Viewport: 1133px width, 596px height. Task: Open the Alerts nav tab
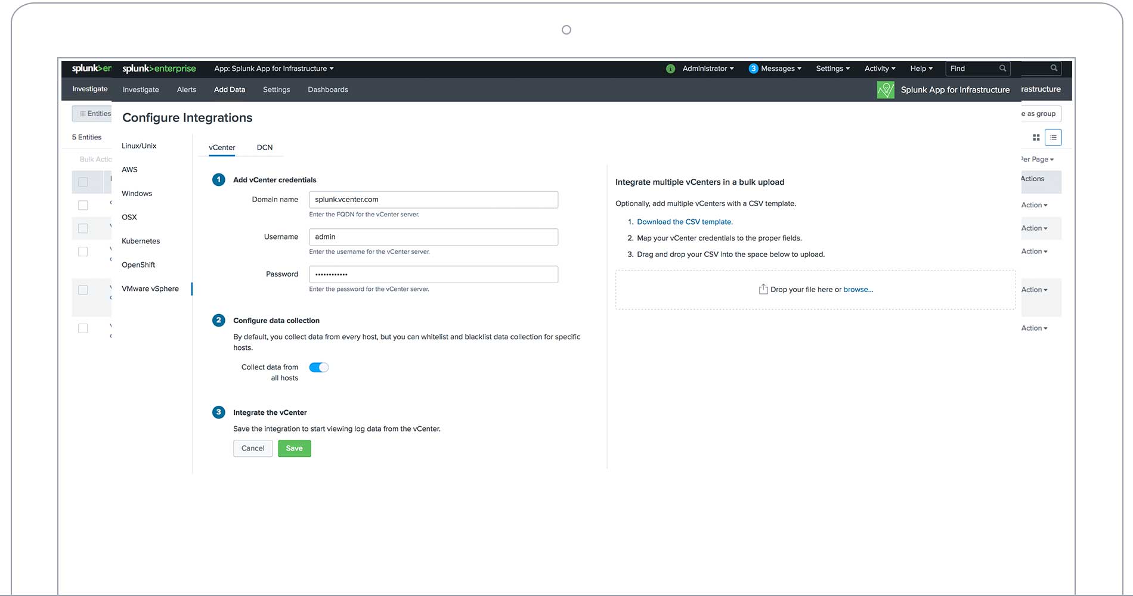[x=187, y=89]
